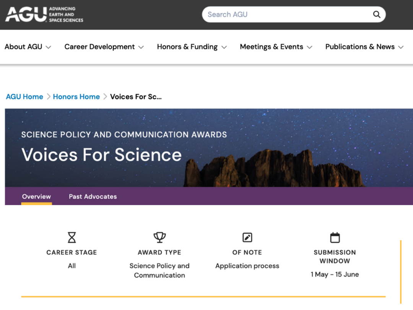Click the calendar Submission Window icon

click(335, 238)
